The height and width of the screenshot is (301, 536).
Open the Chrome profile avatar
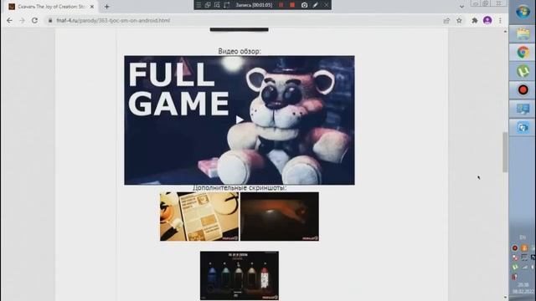[487, 20]
